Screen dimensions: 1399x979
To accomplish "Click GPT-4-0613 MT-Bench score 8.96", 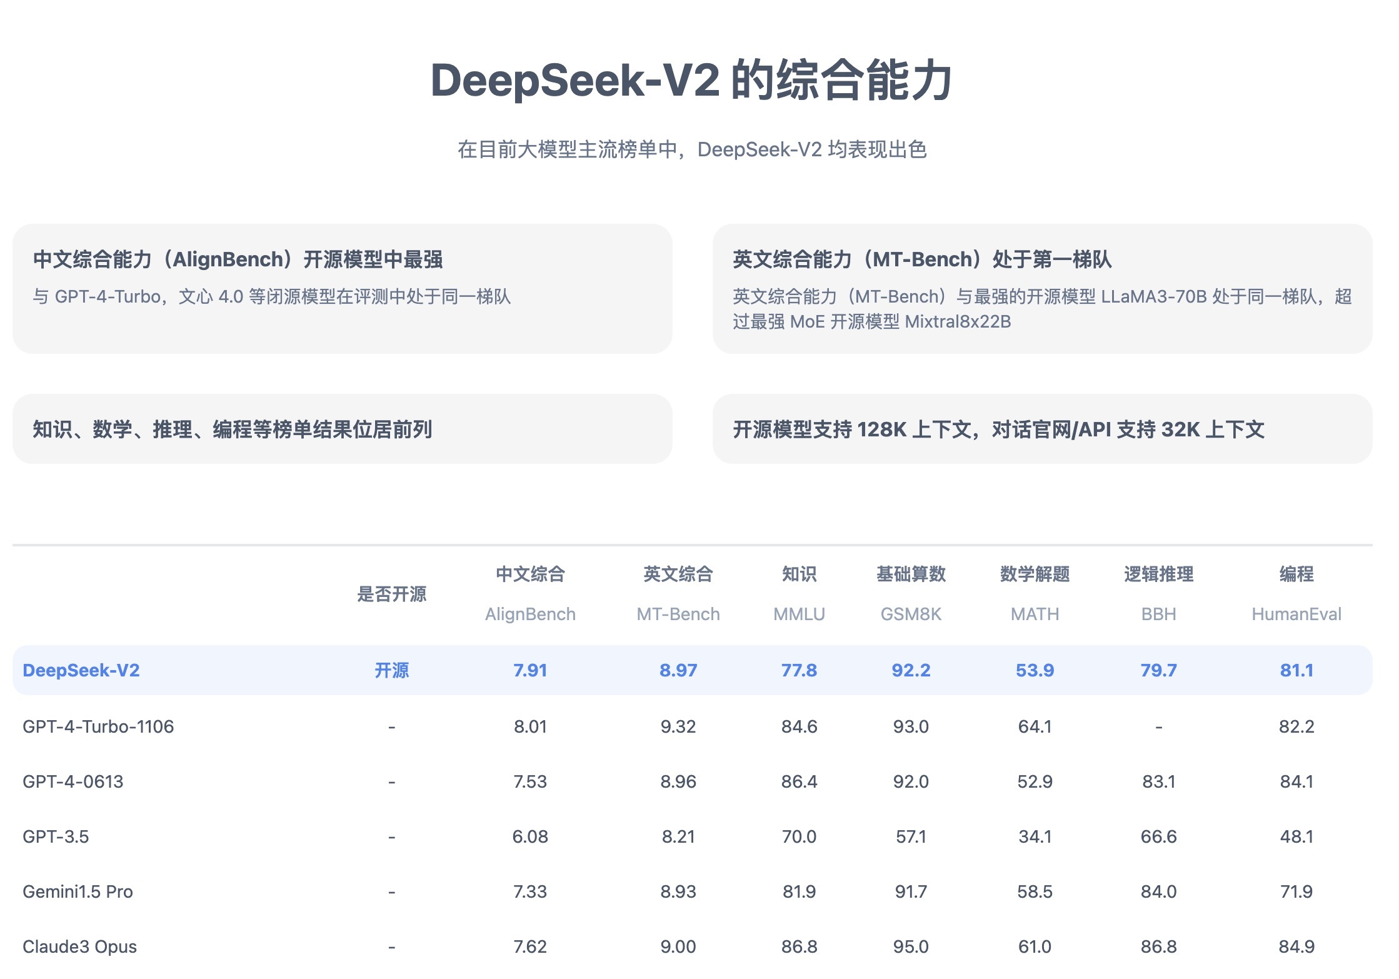I will pos(678,781).
